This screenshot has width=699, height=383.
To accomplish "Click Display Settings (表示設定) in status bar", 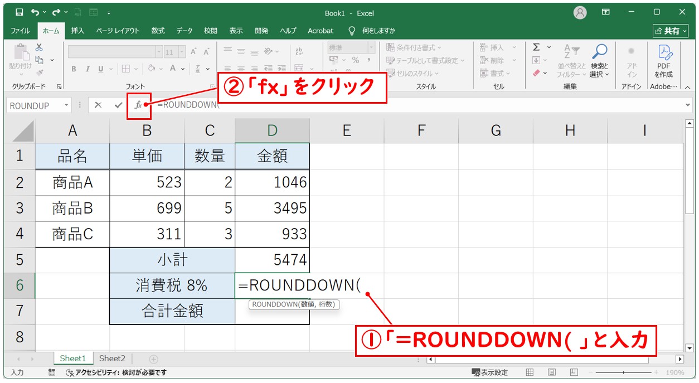I will [x=489, y=372].
